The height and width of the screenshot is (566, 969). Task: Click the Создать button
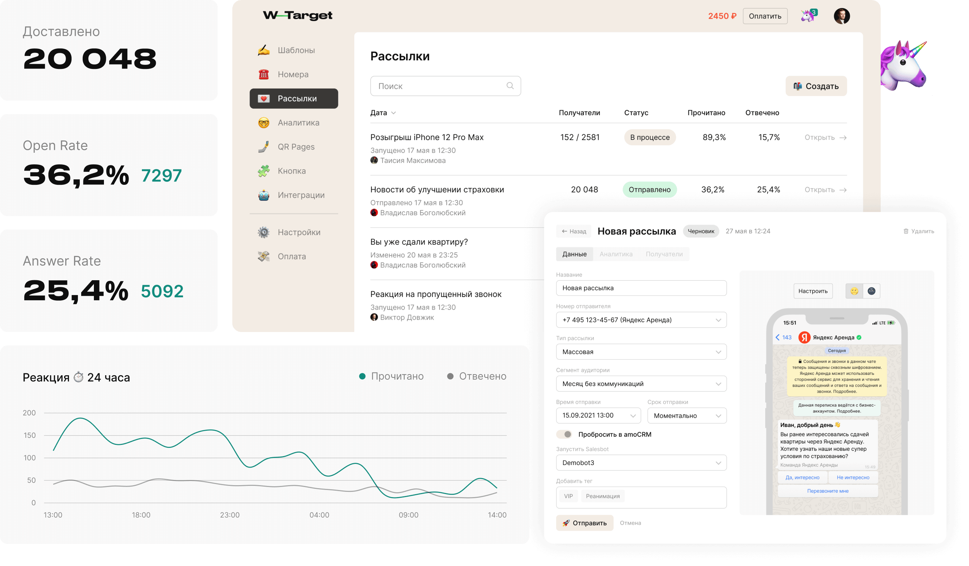click(816, 86)
